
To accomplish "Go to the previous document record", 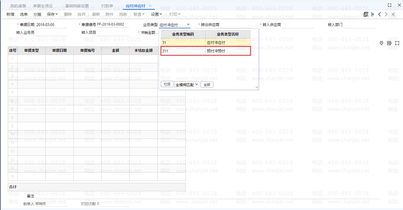I will point(379,14).
